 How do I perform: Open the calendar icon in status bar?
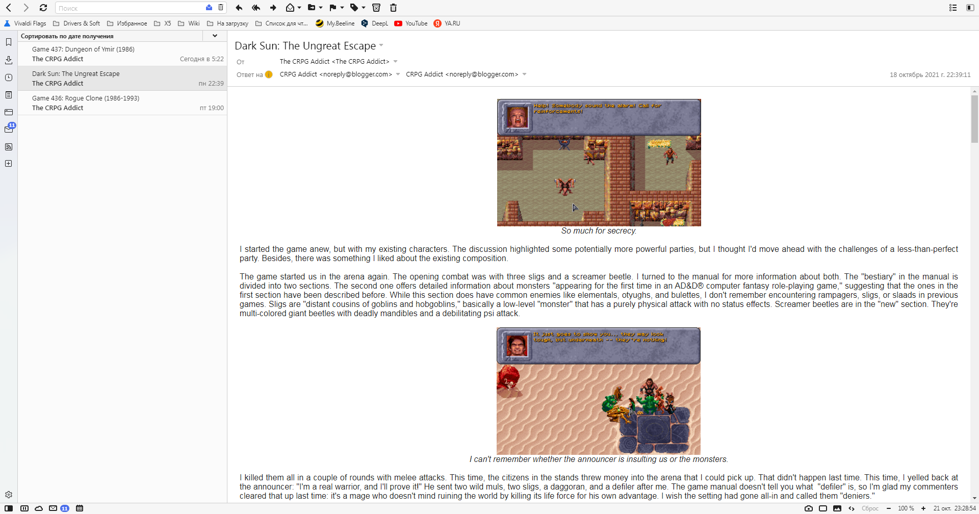click(80, 508)
